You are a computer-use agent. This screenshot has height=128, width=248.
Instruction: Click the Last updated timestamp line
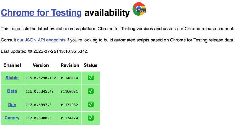44,51
